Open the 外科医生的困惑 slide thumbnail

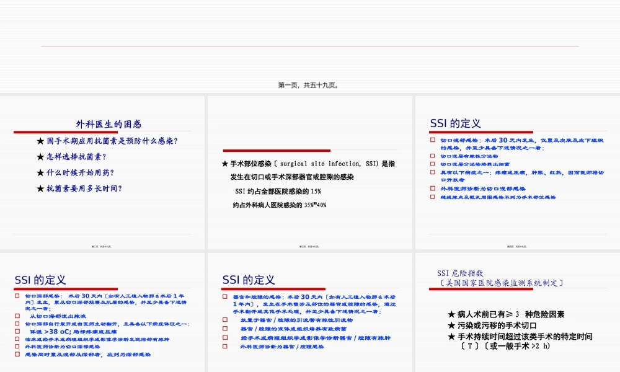tap(102, 170)
